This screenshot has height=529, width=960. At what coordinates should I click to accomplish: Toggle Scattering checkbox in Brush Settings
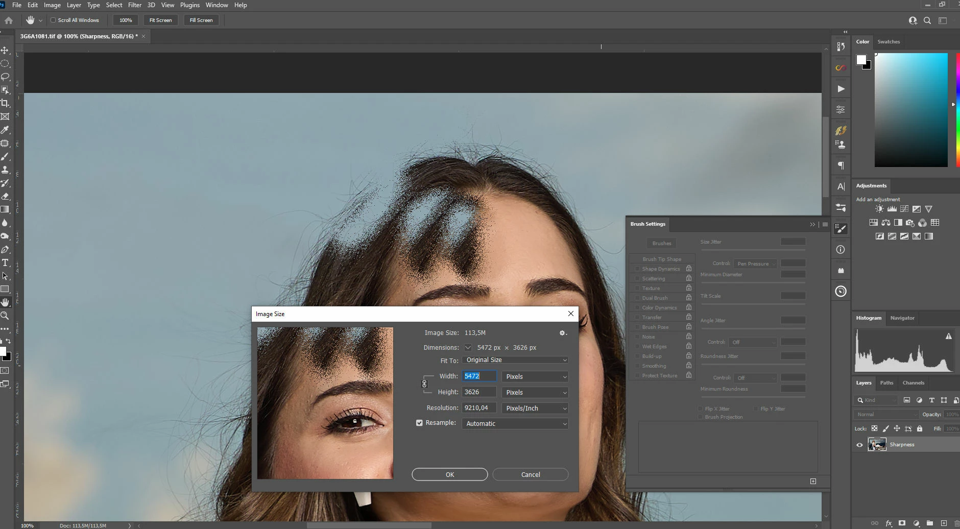(x=637, y=278)
